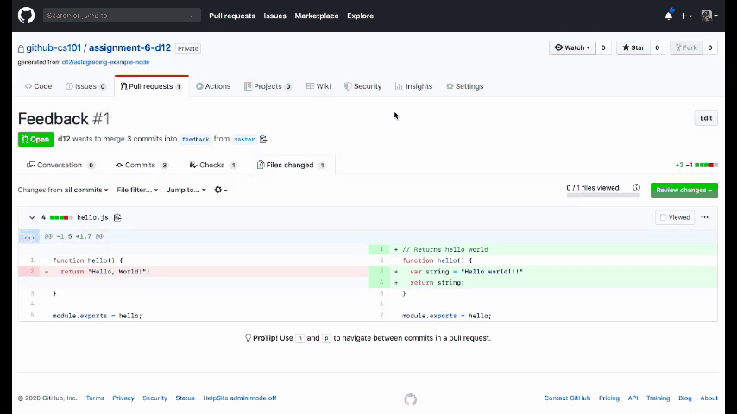This screenshot has height=414, width=737.
Task: Click the feedback branch label
Action: click(196, 139)
